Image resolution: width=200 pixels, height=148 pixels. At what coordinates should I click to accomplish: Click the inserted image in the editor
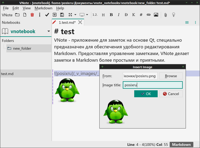67,90
